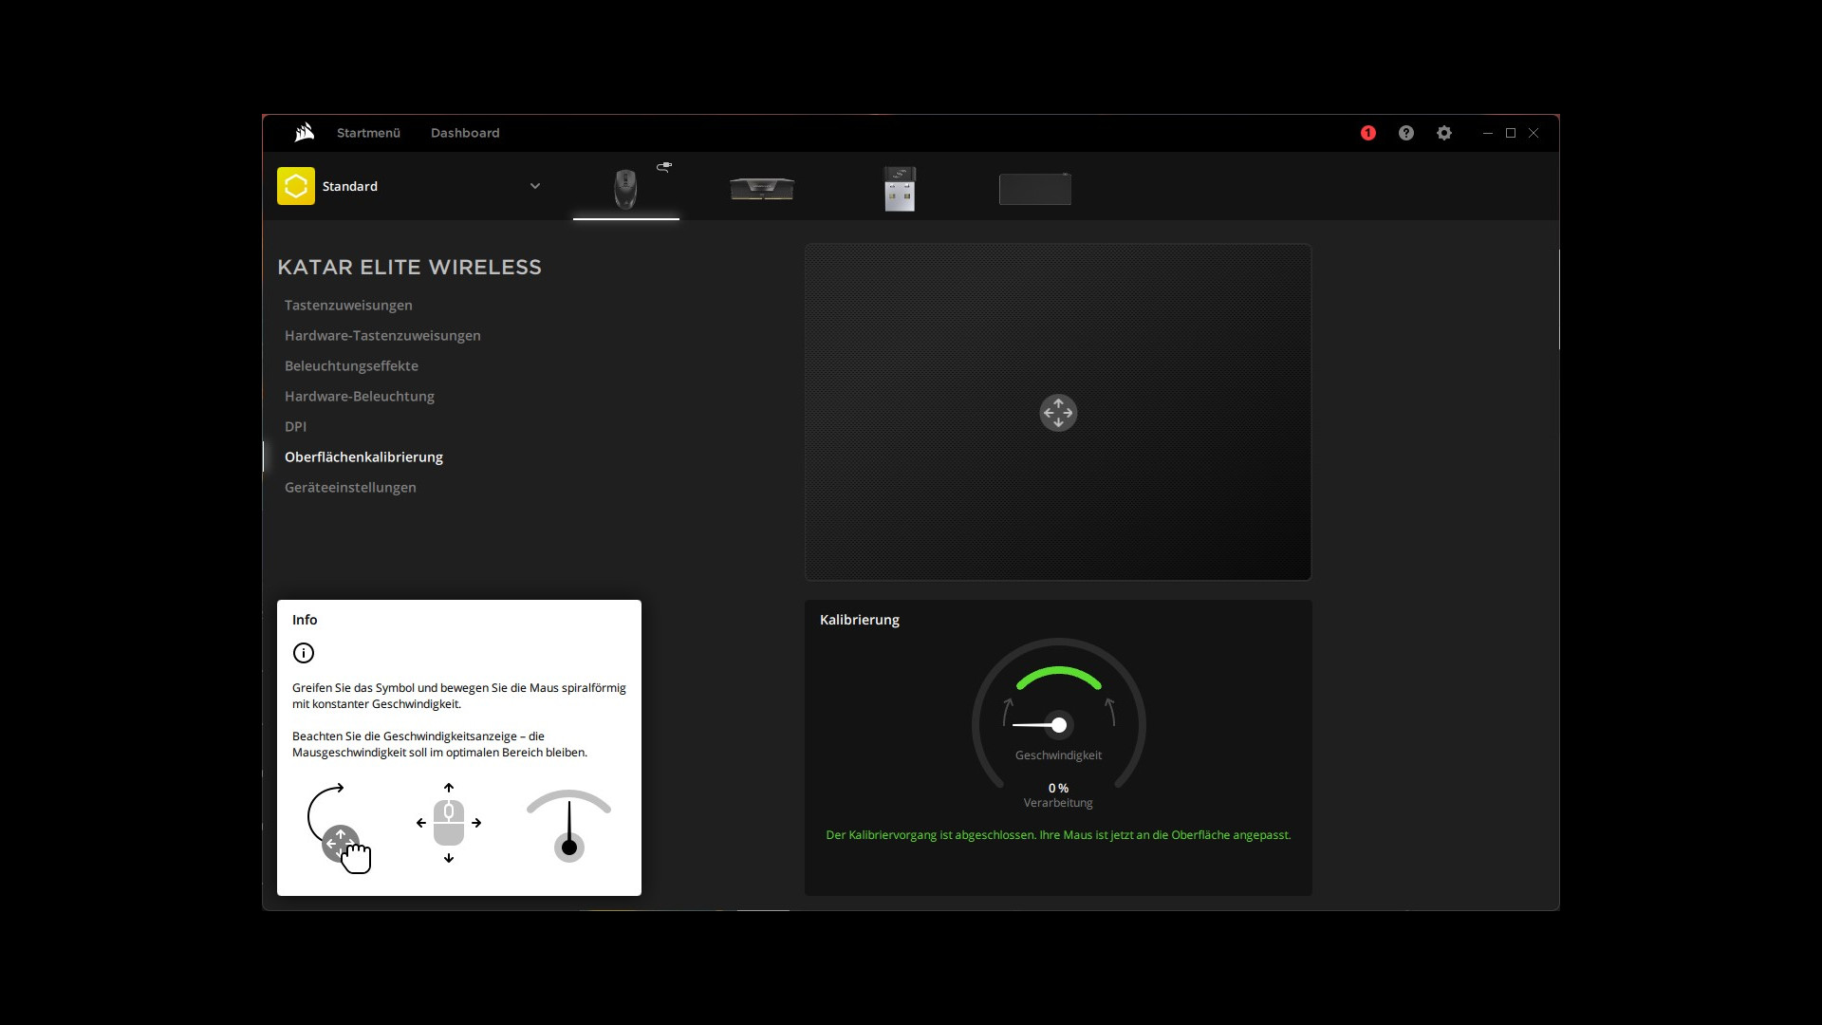This screenshot has height=1025, width=1822.
Task: Open the DPI settings page
Action: pos(295,426)
